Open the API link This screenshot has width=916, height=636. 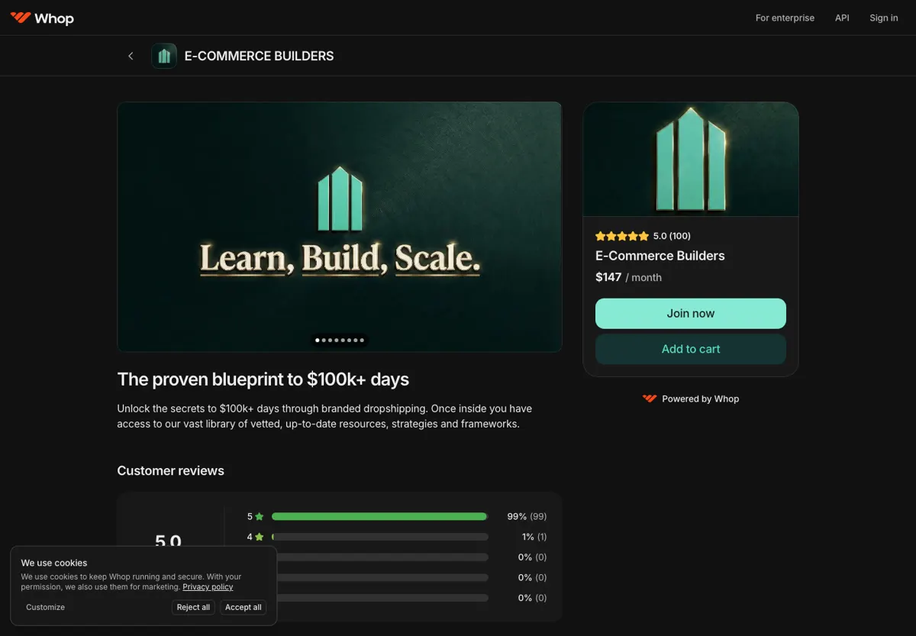pyautogui.click(x=842, y=18)
